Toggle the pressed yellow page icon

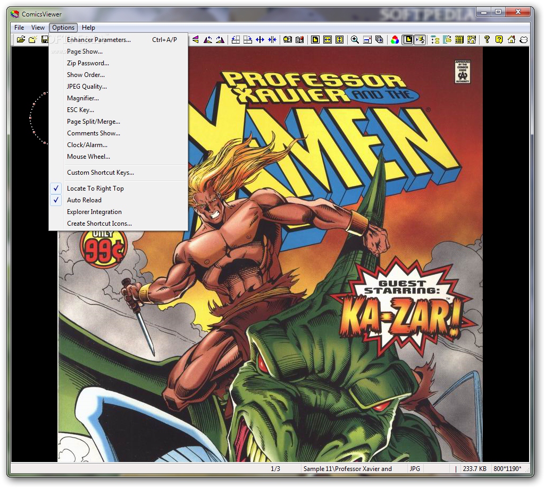point(408,40)
